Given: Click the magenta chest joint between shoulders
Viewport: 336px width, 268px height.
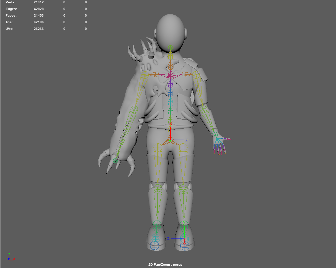Looking at the screenshot, I should (170, 76).
